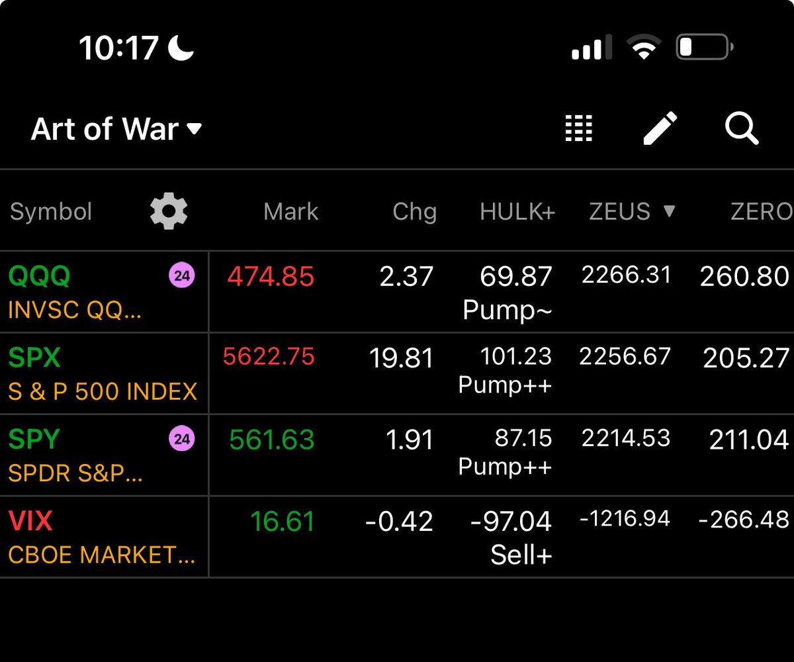Image resolution: width=794 pixels, height=662 pixels.
Task: Sort by the ZERO column header
Action: 761,212
